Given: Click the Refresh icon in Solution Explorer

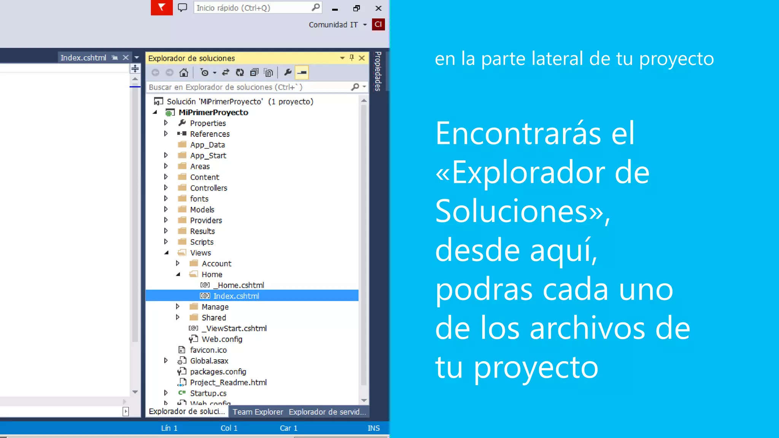Looking at the screenshot, I should pos(240,72).
